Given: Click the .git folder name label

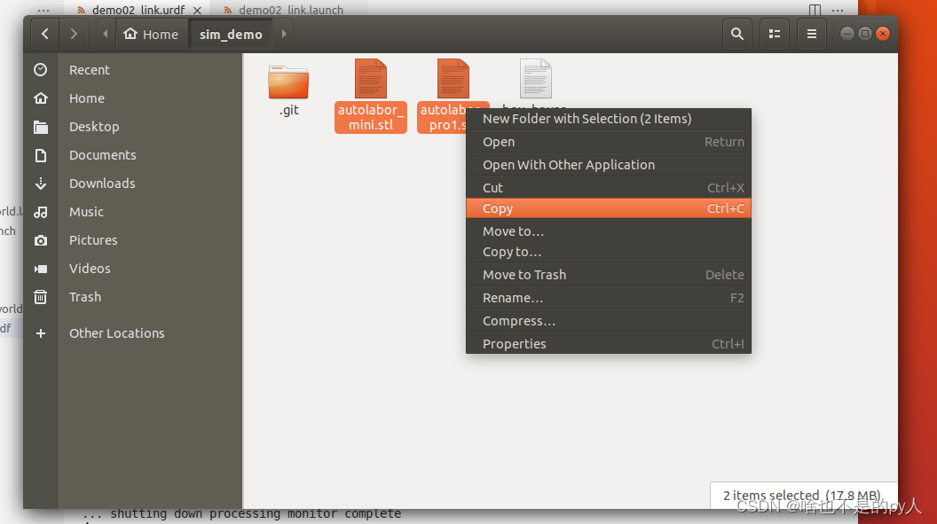Looking at the screenshot, I should [288, 110].
